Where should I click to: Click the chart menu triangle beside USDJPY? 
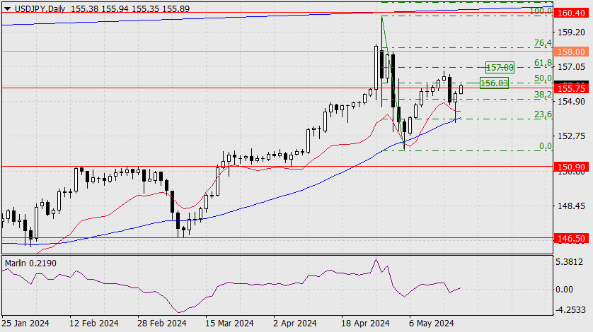pos(7,8)
